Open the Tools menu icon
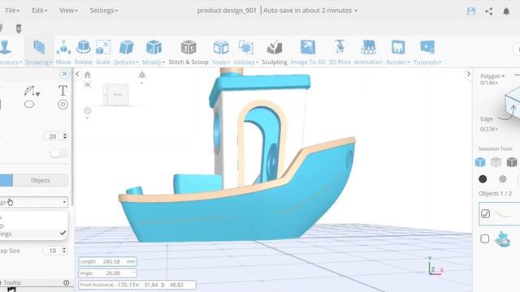This screenshot has width=520, height=292. 221,47
